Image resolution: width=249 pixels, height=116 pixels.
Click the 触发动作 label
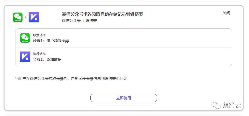pyautogui.click(x=39, y=35)
